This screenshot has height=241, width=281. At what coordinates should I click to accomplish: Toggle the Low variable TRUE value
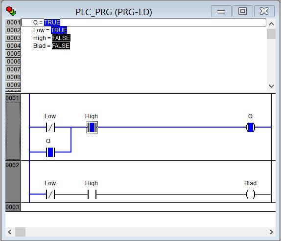[59, 30]
